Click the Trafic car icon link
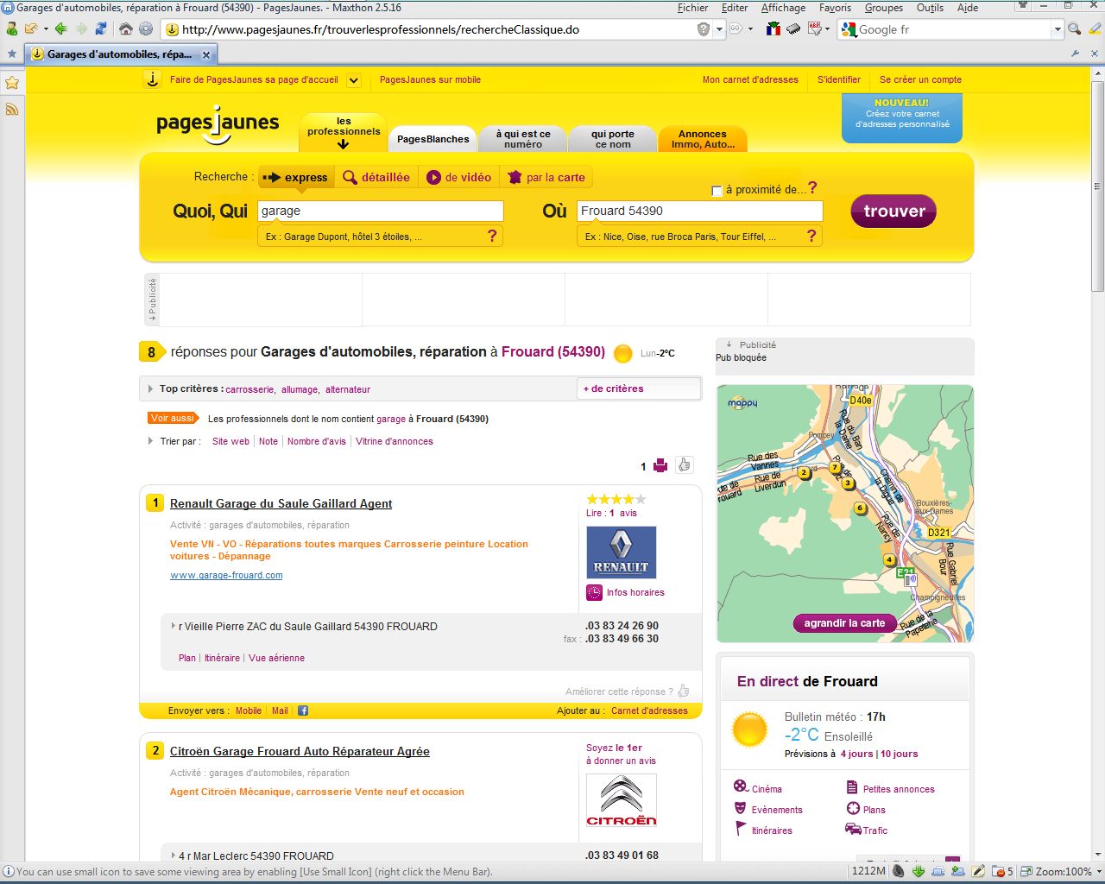 click(x=854, y=830)
